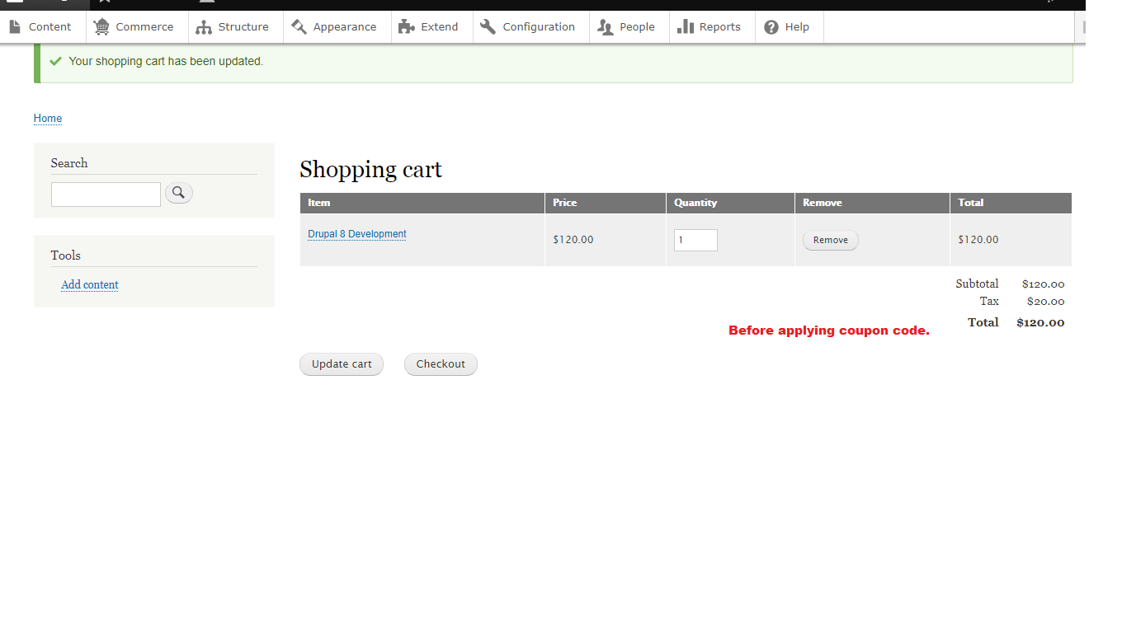Image resolution: width=1122 pixels, height=633 pixels.
Task: Click the Update cart button
Action: (x=341, y=363)
